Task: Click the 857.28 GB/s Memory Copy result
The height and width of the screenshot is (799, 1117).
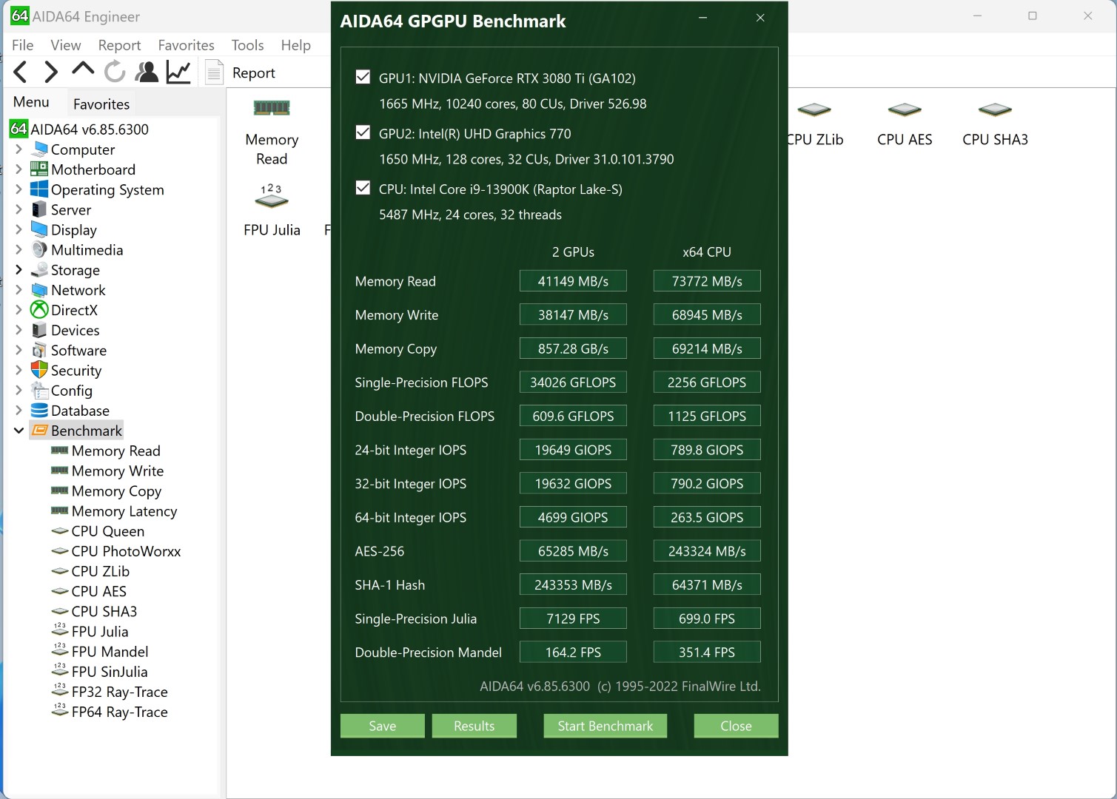Action: click(573, 348)
